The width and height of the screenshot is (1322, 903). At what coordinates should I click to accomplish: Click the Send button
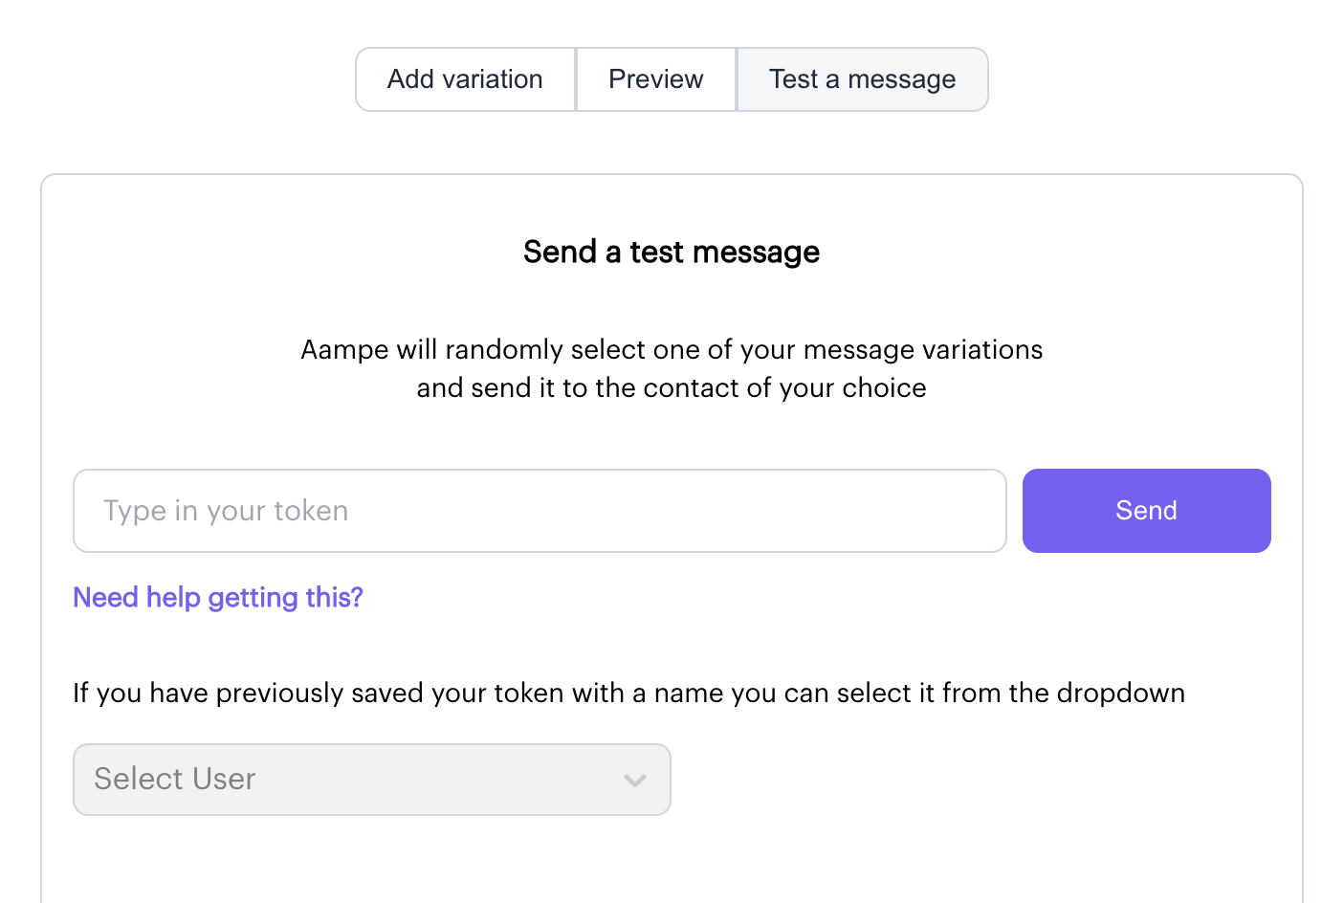[x=1146, y=511]
